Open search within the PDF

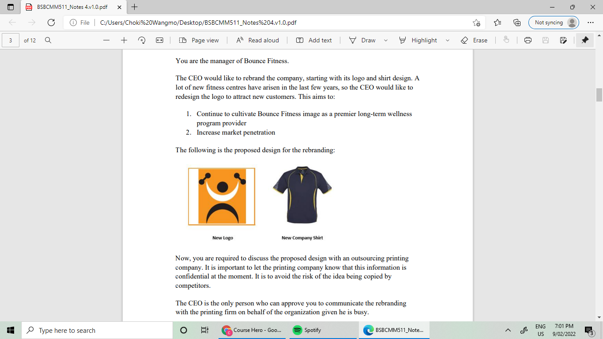click(48, 40)
